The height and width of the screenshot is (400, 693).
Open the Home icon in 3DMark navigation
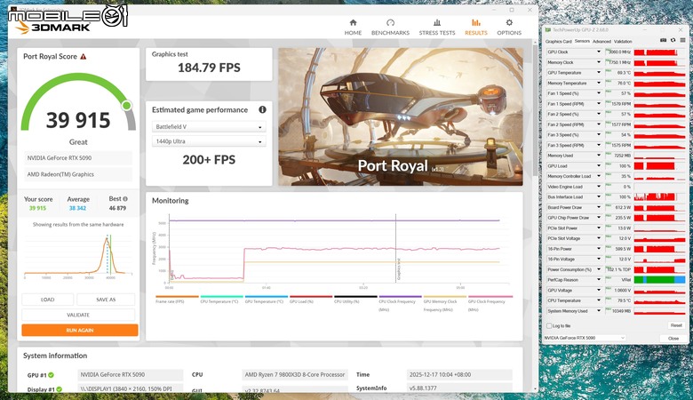click(x=353, y=22)
